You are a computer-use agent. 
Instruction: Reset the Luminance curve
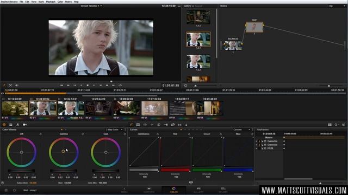[158, 134]
